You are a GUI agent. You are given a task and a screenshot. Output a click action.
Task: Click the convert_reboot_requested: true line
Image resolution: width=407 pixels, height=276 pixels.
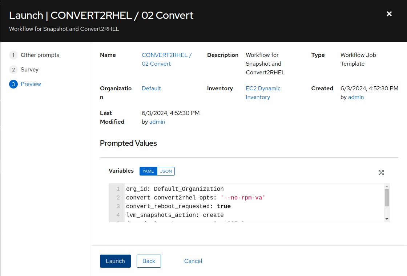click(178, 206)
